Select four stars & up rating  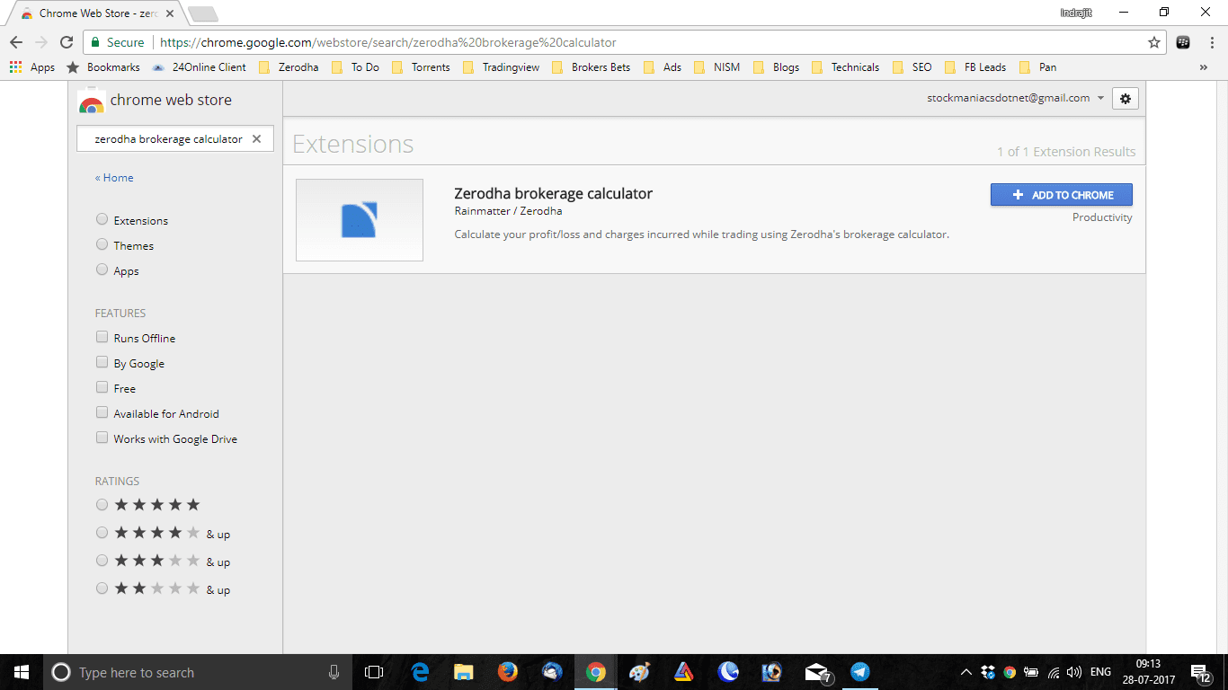tap(102, 533)
